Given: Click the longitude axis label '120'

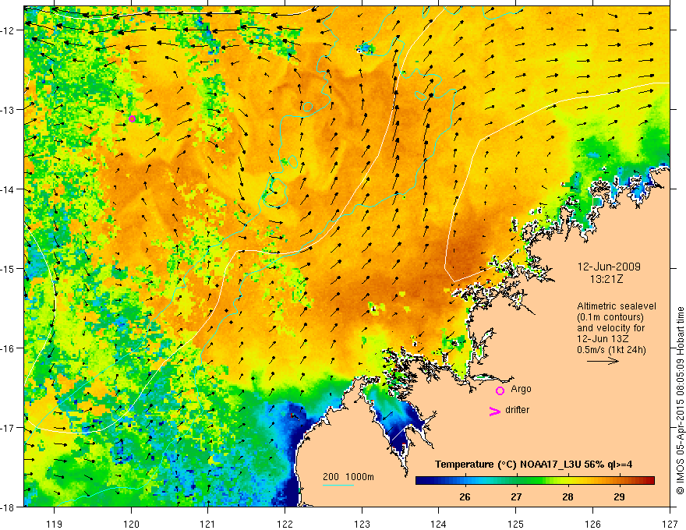Looking at the screenshot, I should pos(131,524).
